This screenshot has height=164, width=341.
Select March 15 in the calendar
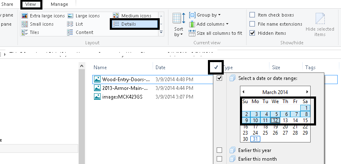(305, 120)
